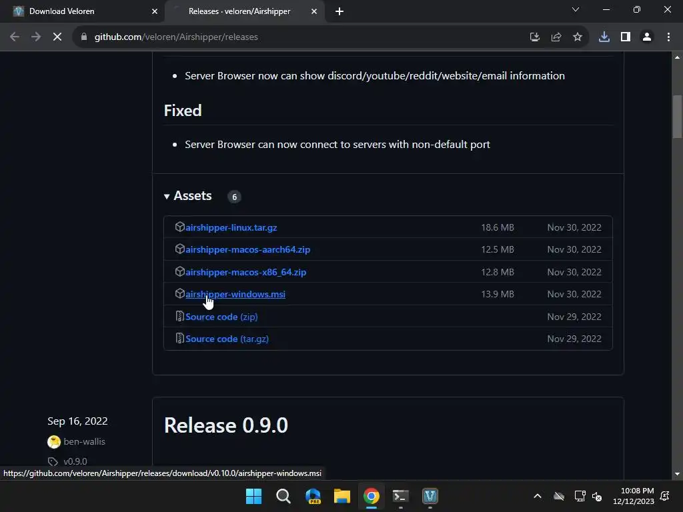This screenshot has height=512, width=683.
Task: Click Sep 16, 2022 release date
Action: [x=77, y=421]
